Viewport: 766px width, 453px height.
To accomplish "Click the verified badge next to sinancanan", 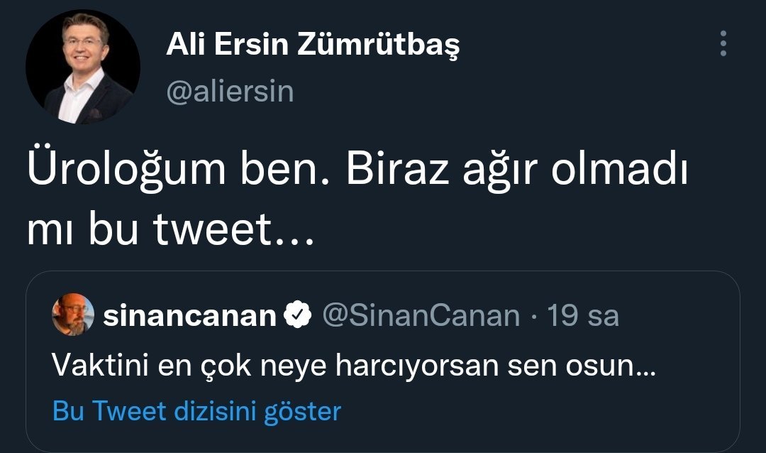I will (x=298, y=315).
